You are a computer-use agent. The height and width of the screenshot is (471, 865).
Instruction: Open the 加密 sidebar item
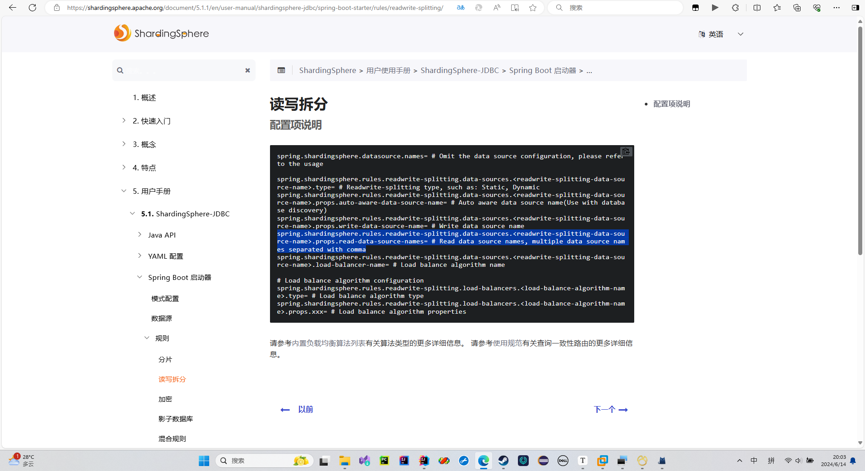165,399
